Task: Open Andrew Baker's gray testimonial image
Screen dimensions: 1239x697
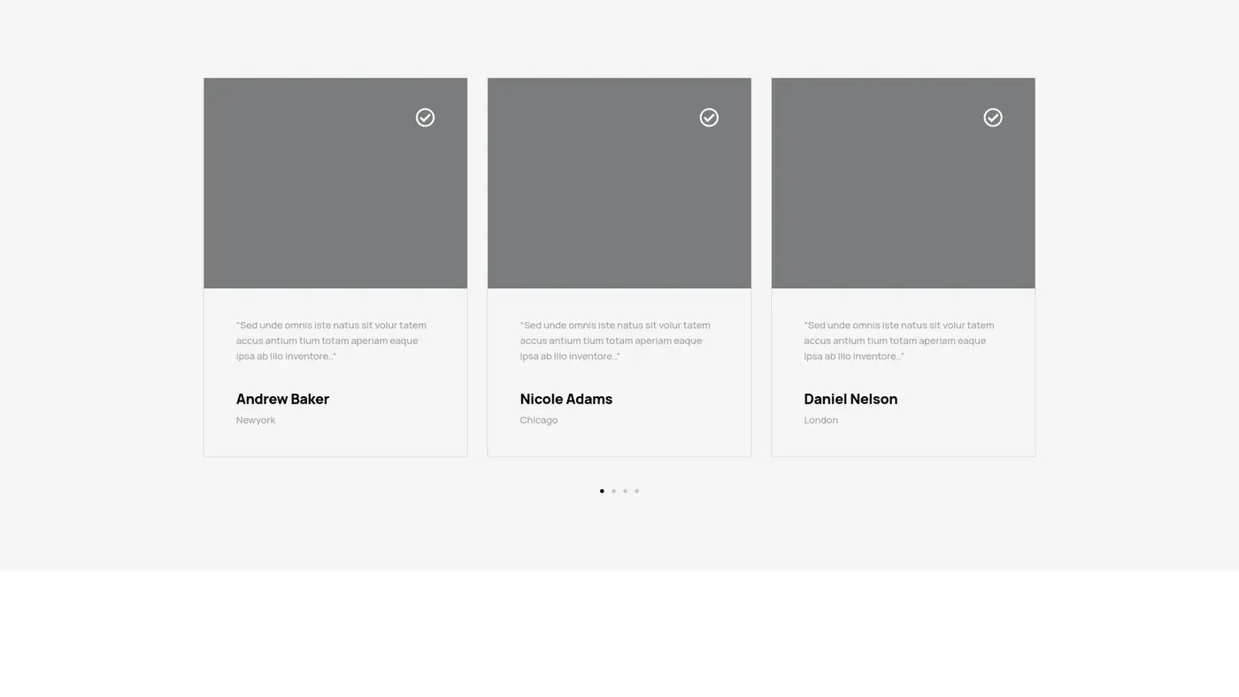Action: pyautogui.click(x=335, y=195)
